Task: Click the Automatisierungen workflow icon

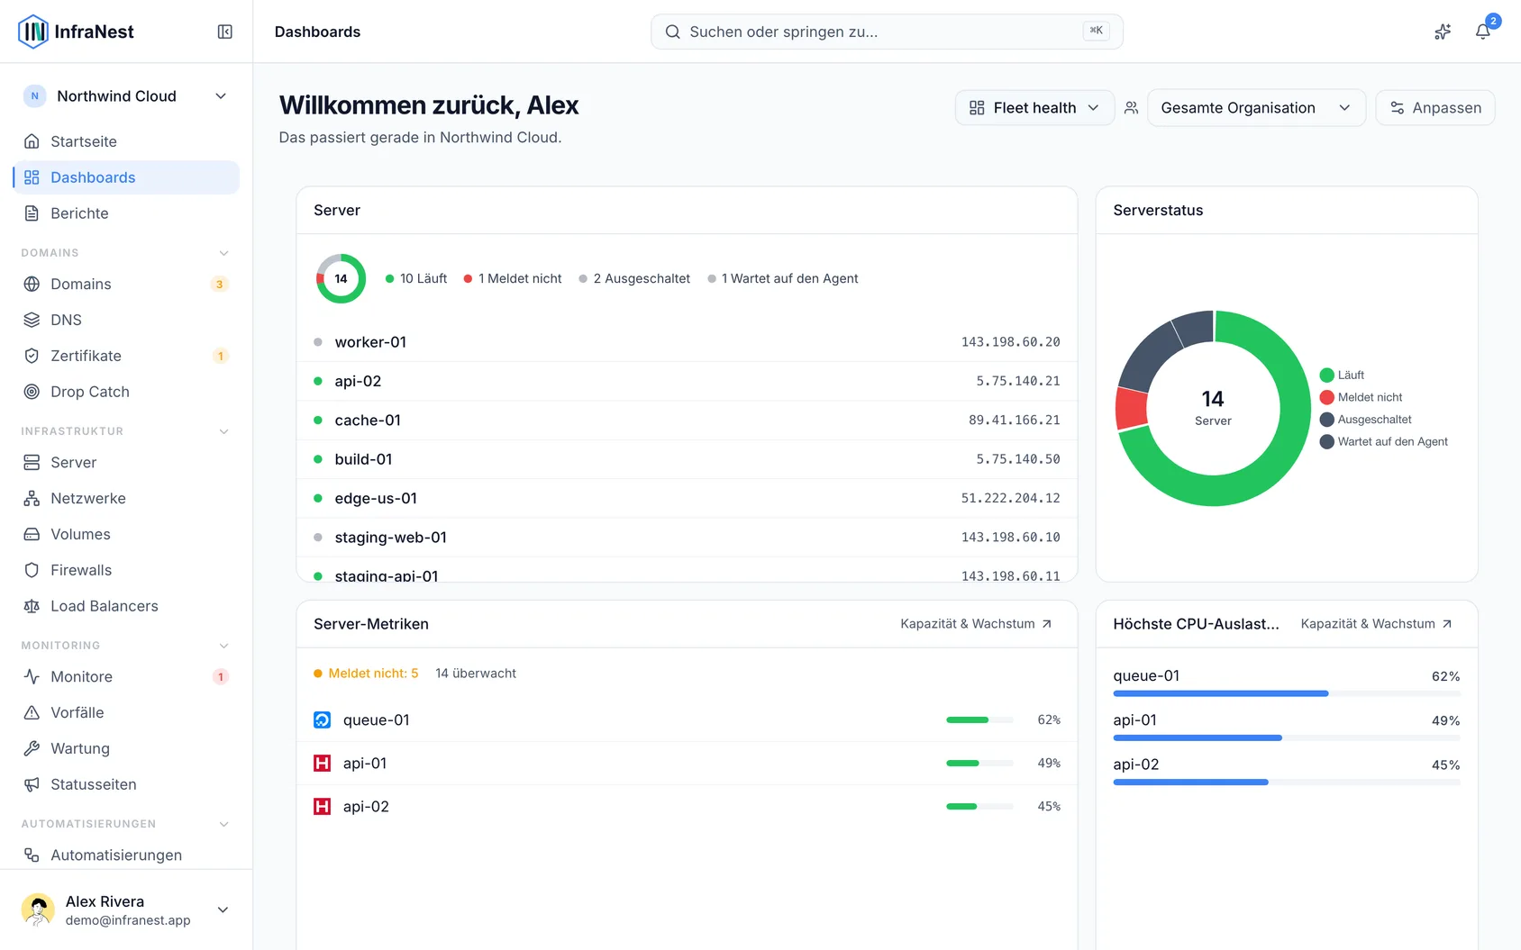Action: (32, 855)
